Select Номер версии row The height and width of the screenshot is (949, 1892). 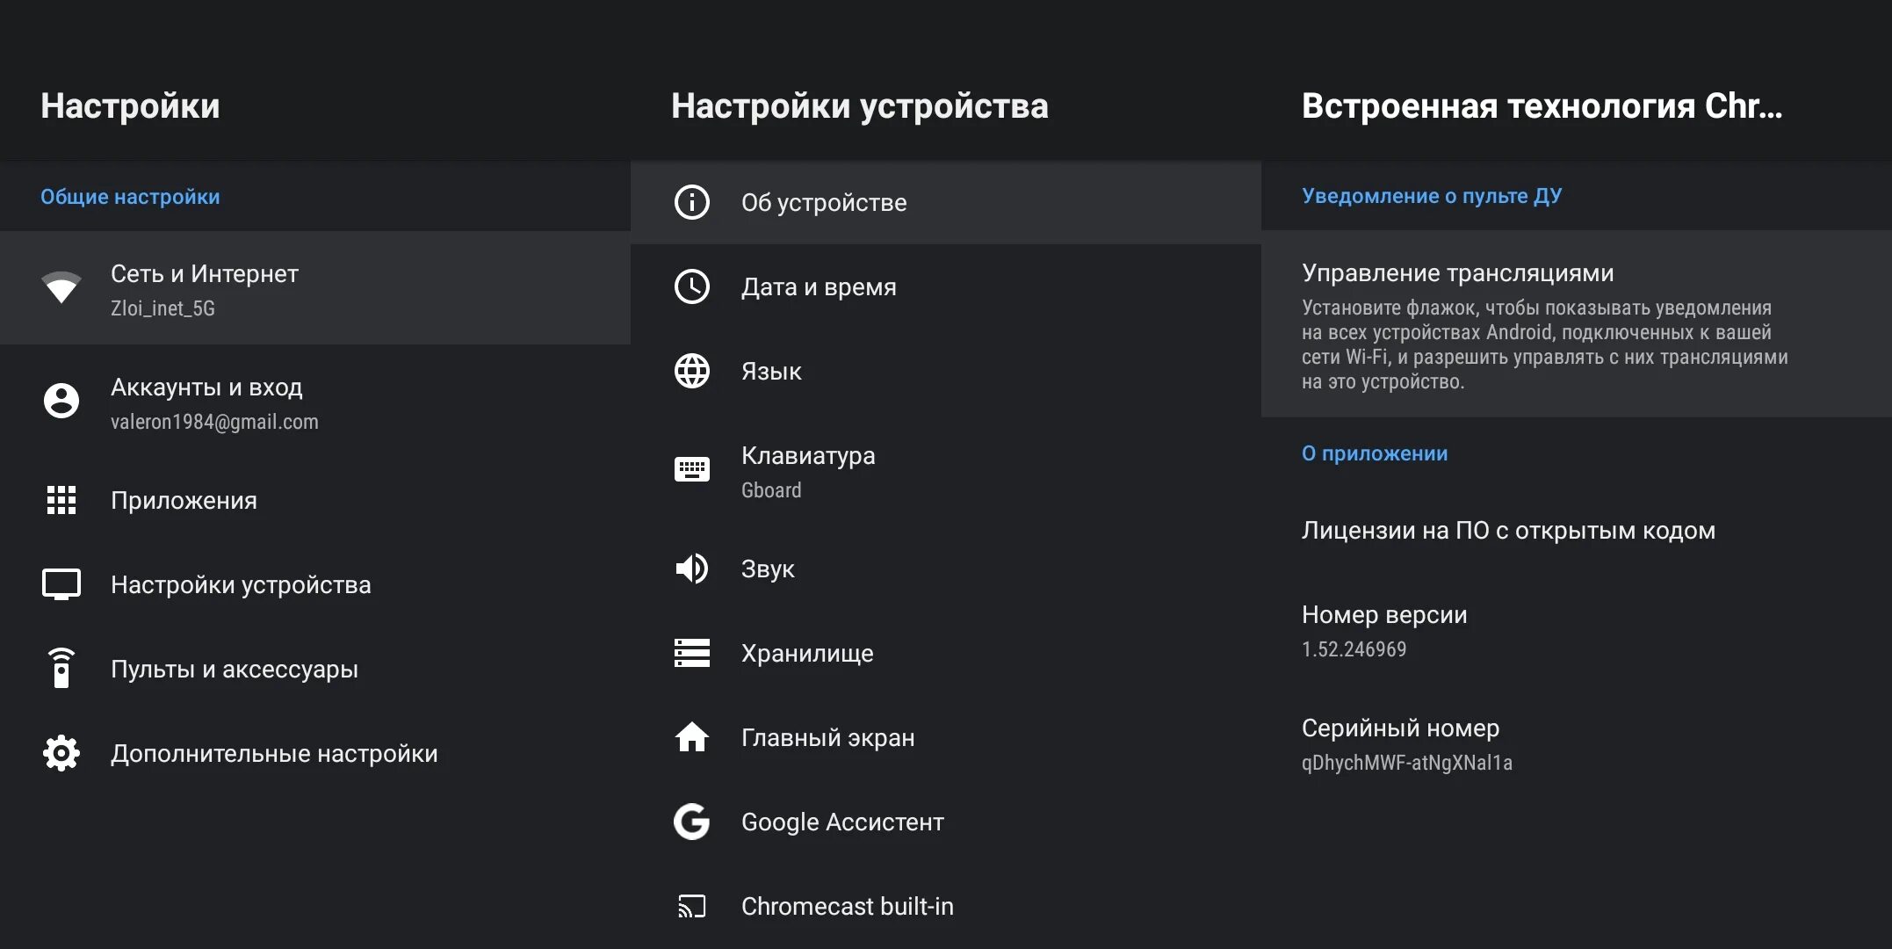pyautogui.click(x=1577, y=630)
